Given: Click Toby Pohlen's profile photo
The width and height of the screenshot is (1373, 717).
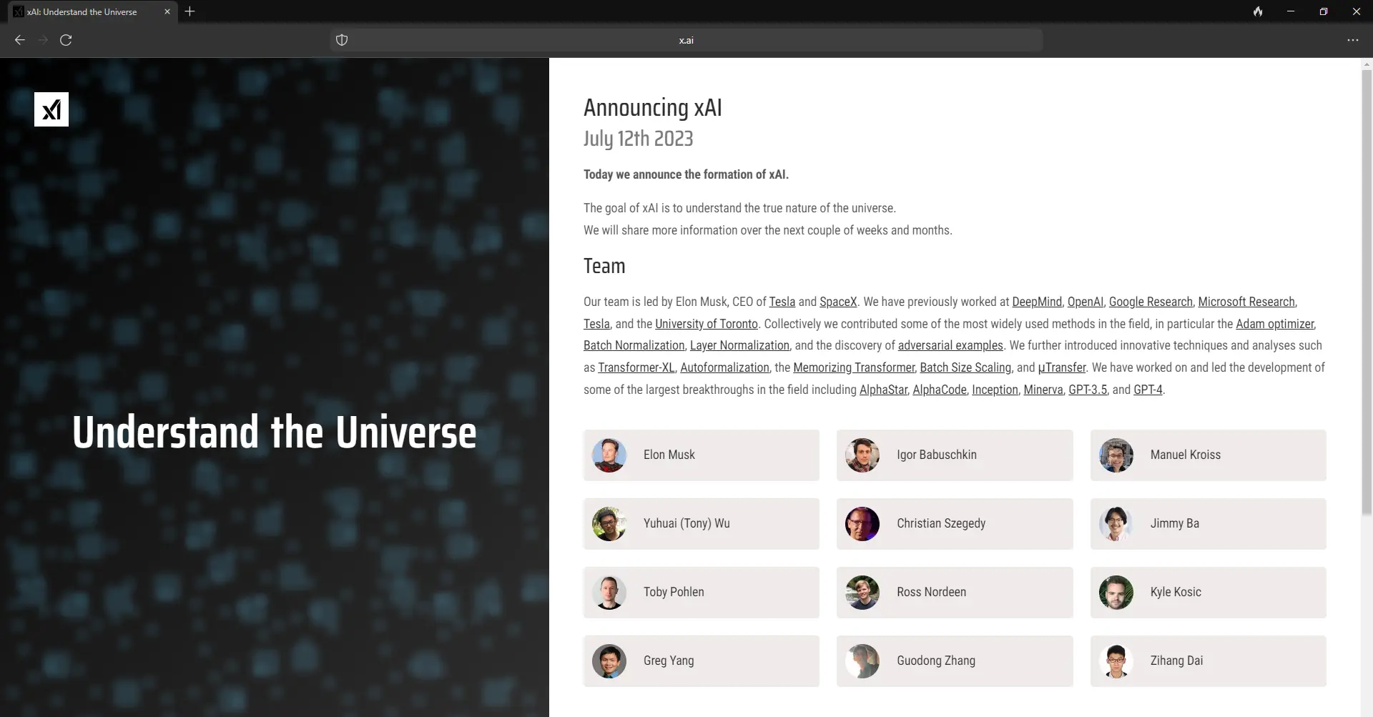Looking at the screenshot, I should (609, 593).
